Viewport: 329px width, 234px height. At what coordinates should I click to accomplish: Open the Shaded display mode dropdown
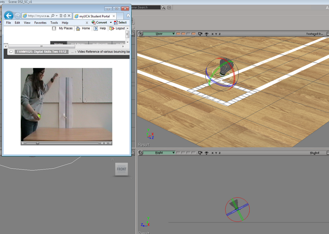[314, 153]
